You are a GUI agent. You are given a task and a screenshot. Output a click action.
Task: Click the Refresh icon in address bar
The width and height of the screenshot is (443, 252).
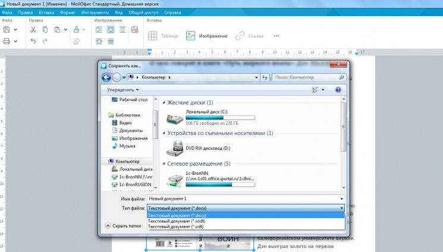(265, 77)
